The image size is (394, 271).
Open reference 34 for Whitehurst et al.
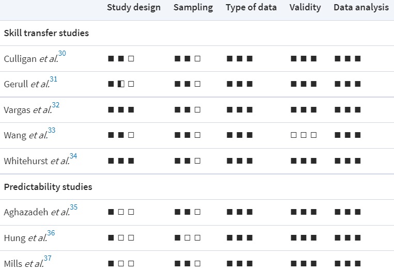[73, 156]
